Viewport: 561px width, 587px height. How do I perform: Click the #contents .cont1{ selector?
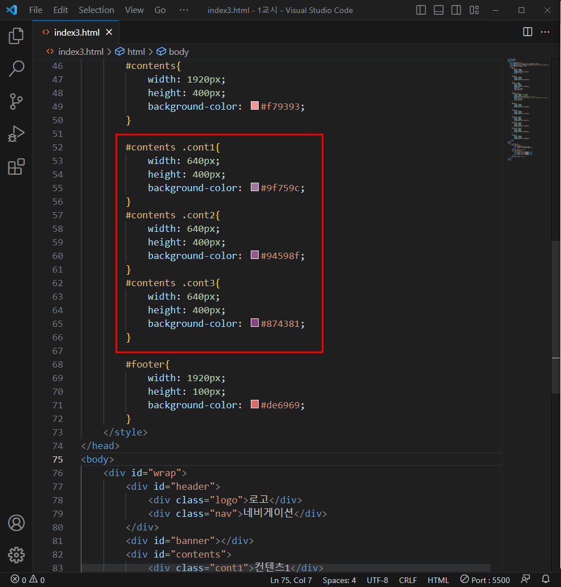tap(173, 147)
